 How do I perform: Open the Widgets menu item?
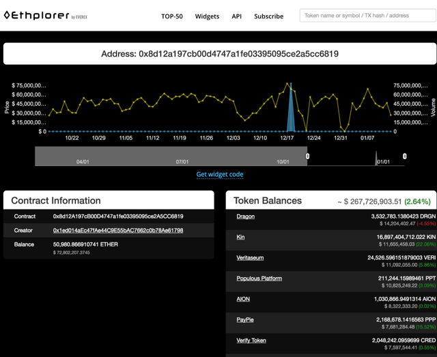click(207, 16)
